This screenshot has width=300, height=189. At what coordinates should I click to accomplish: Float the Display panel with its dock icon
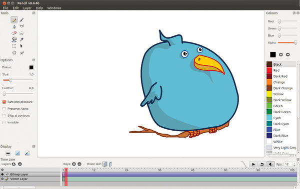click(x=33, y=147)
